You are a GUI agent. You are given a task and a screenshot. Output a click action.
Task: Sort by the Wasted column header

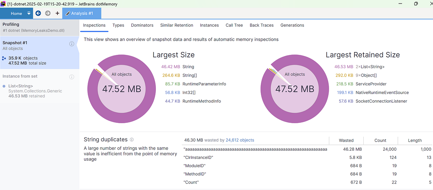click(x=346, y=141)
